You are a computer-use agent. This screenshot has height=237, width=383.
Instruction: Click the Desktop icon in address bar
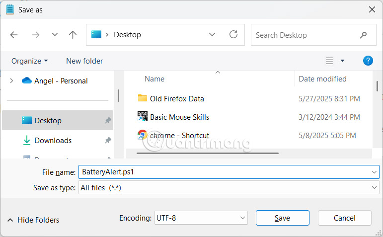click(96, 34)
